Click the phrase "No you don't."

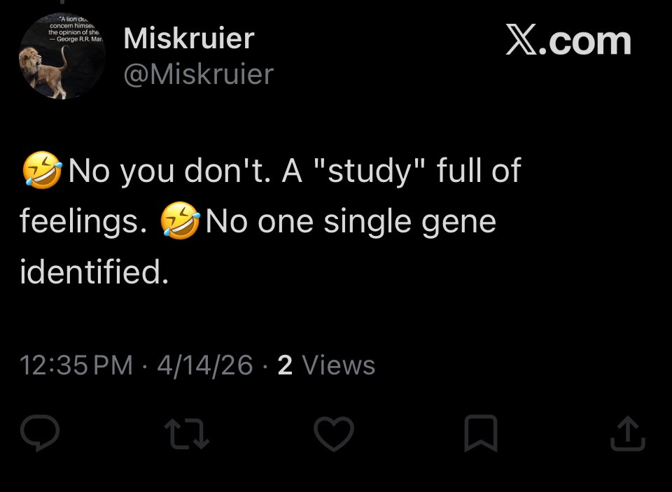168,171
